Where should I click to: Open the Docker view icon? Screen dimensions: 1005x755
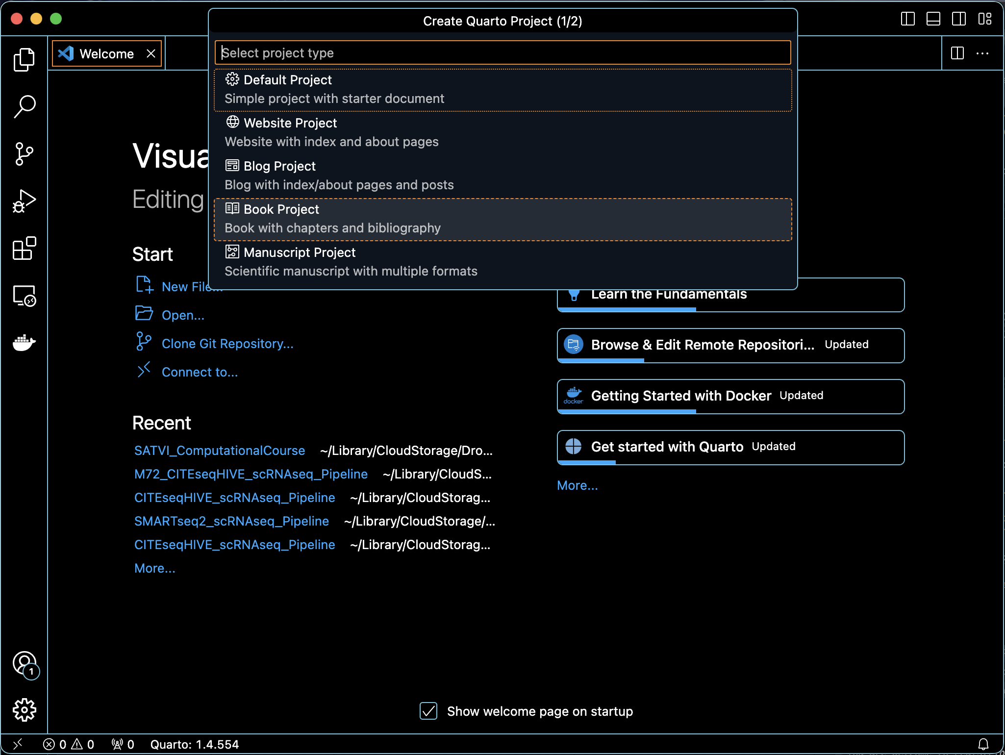24,342
